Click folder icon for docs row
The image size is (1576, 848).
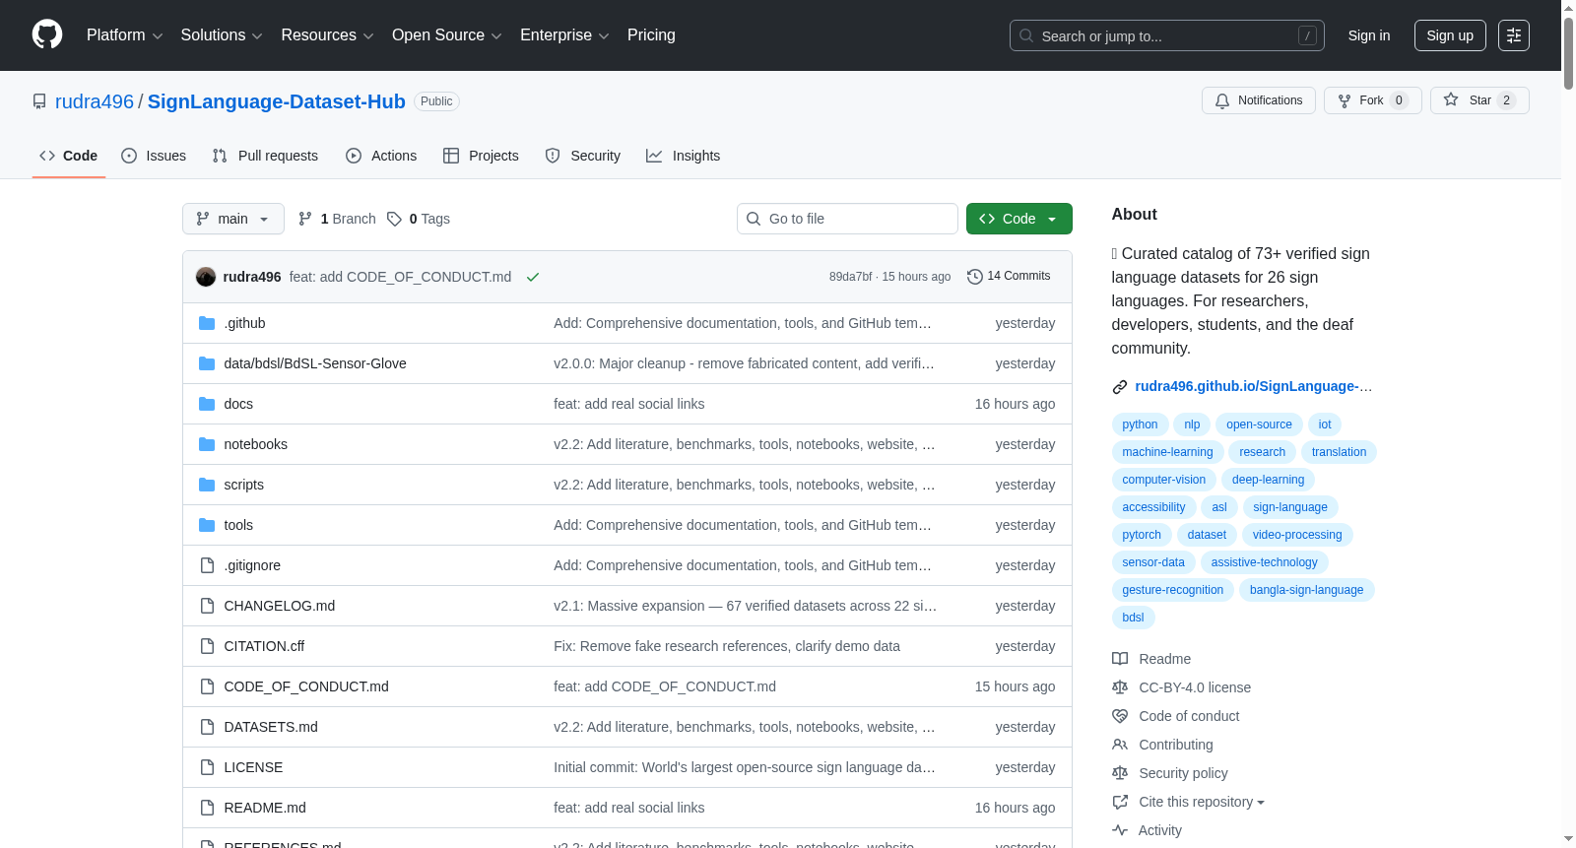coord(207,404)
